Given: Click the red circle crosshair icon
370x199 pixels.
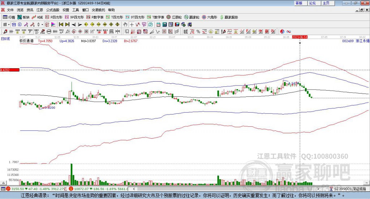Looking at the screenshot, I should pyautogui.click(x=74, y=31).
